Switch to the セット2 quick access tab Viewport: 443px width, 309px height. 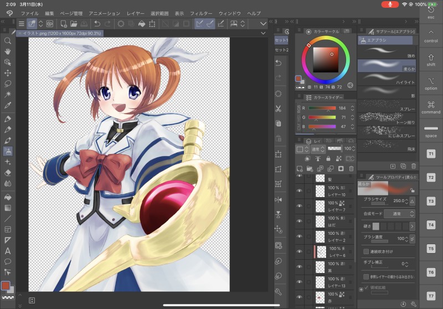click(x=282, y=50)
